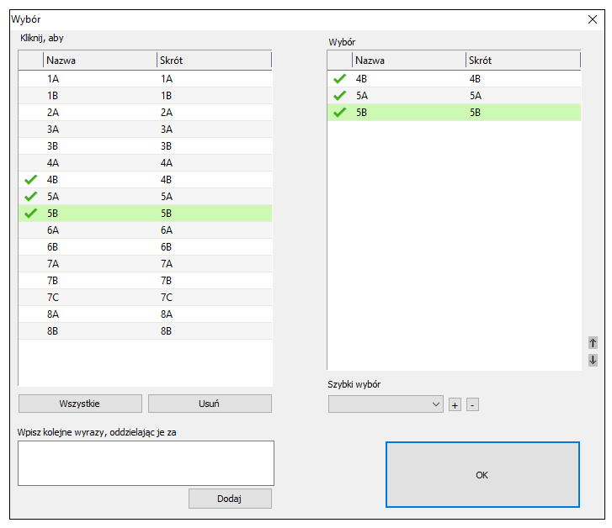Sort right list by Skrót column header
This screenshot has width=612, height=528.
(522, 61)
